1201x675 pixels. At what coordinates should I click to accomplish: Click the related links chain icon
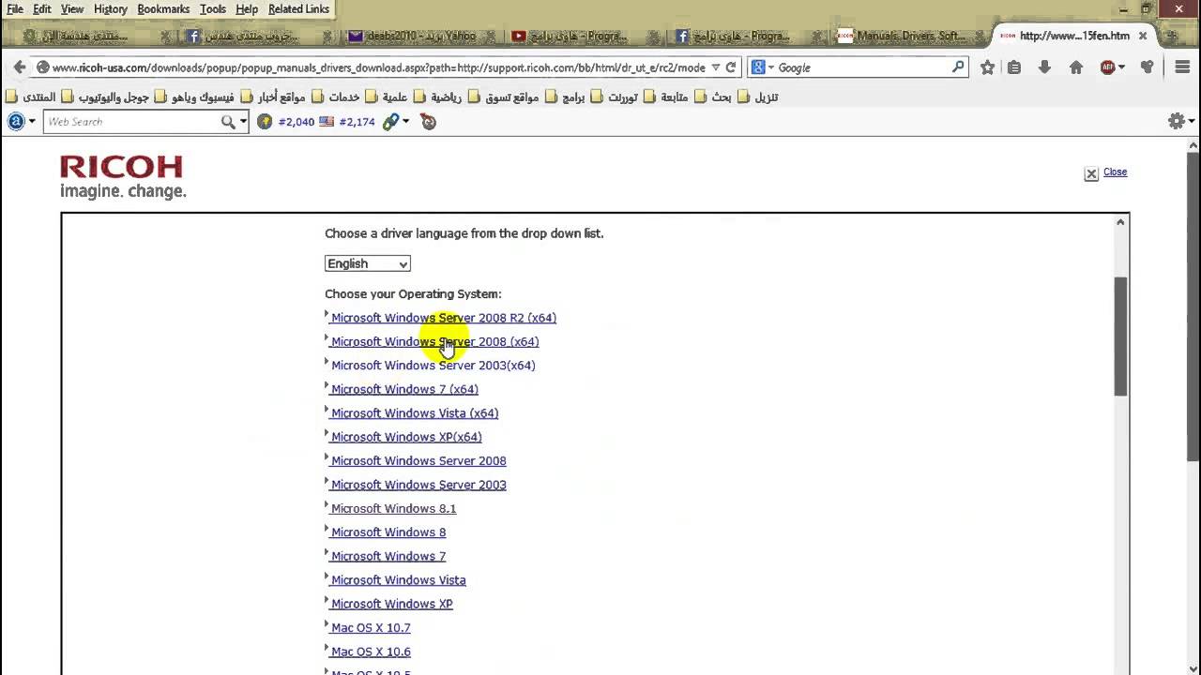(x=390, y=122)
